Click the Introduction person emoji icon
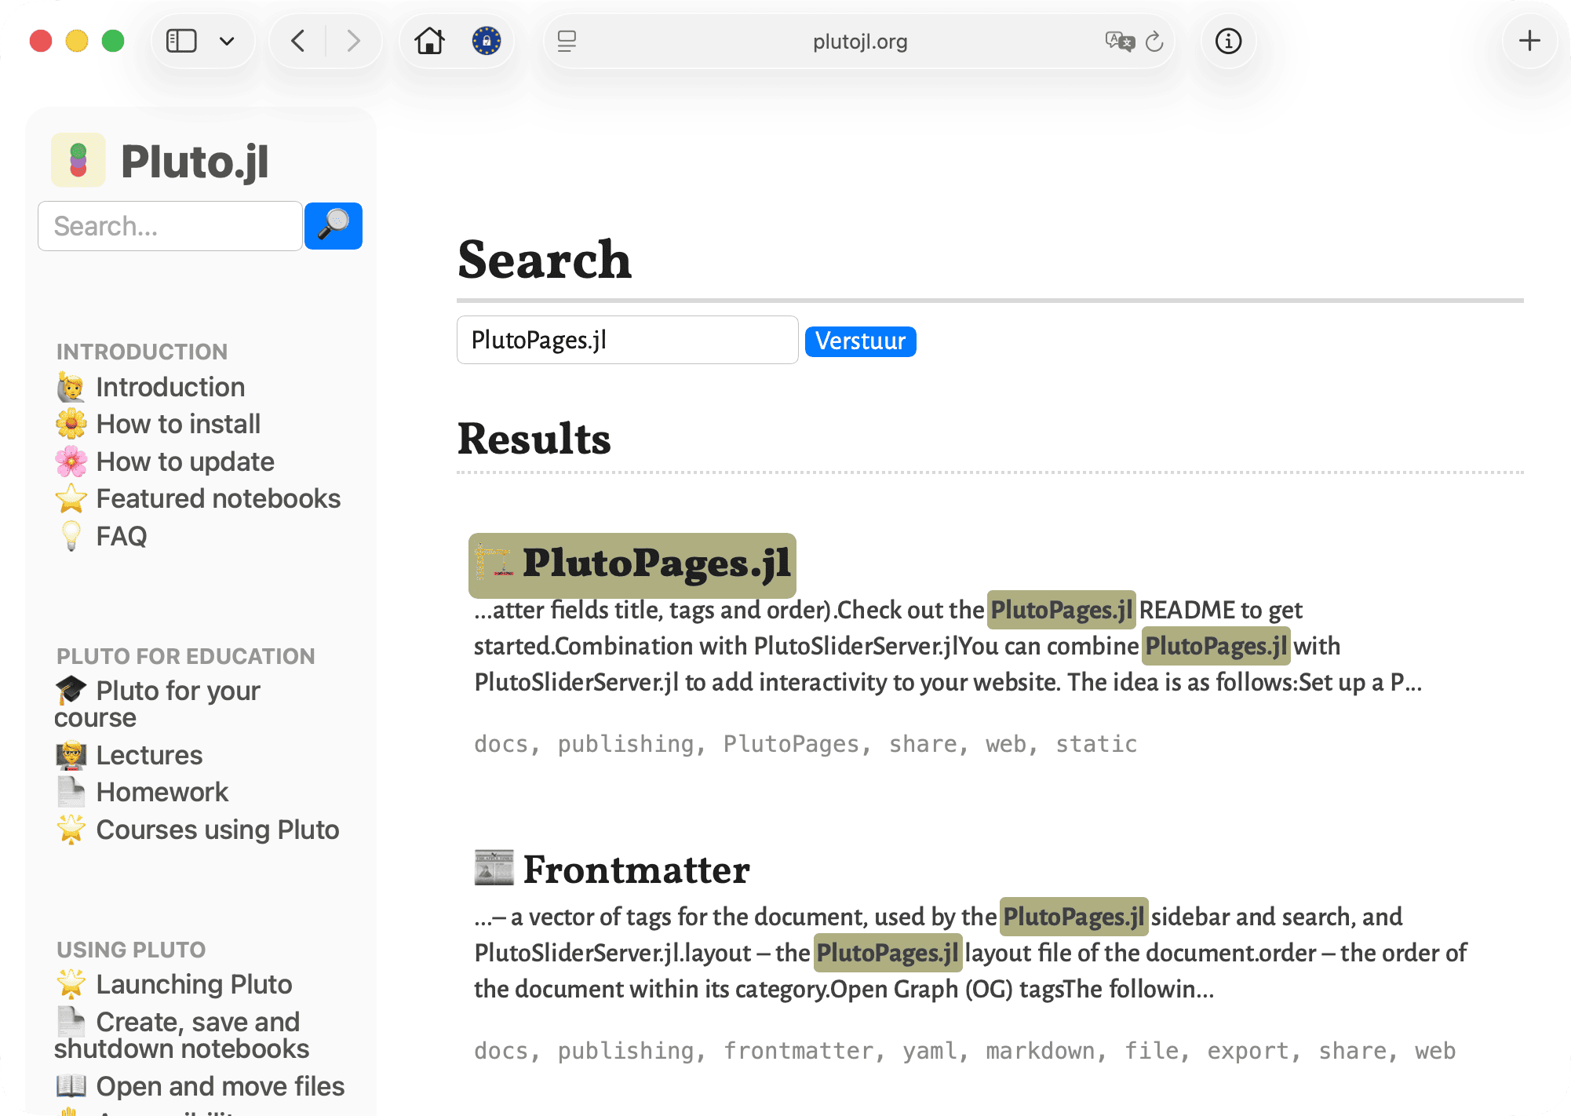 pyautogui.click(x=71, y=387)
